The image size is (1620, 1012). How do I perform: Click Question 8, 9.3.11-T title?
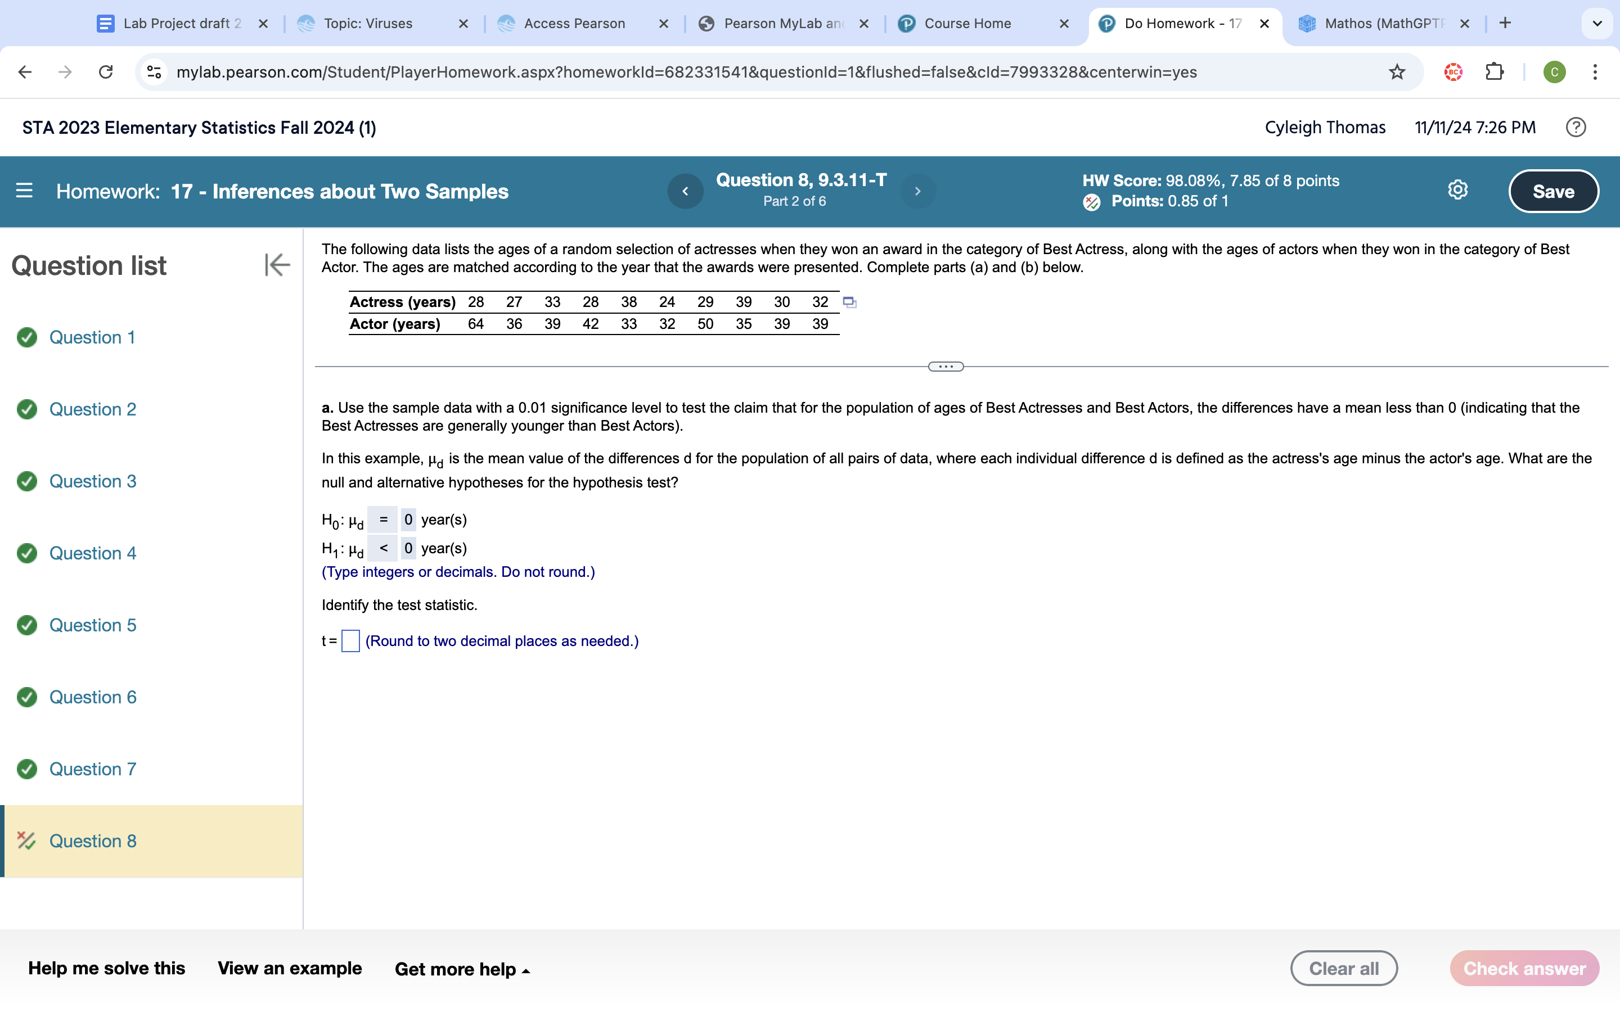pos(802,180)
